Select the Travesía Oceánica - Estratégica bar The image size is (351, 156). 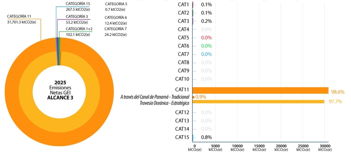pos(258,102)
